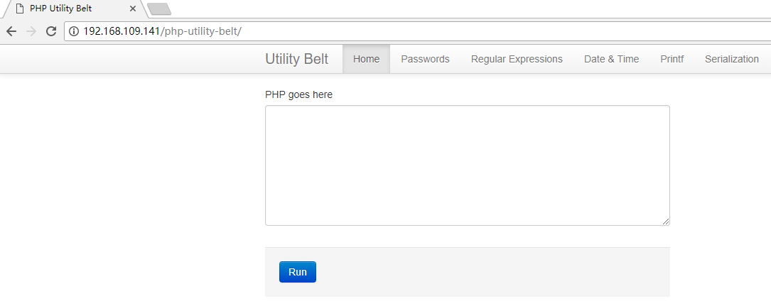The height and width of the screenshot is (306, 771).
Task: Click inside the PHP code textarea
Action: [467, 165]
